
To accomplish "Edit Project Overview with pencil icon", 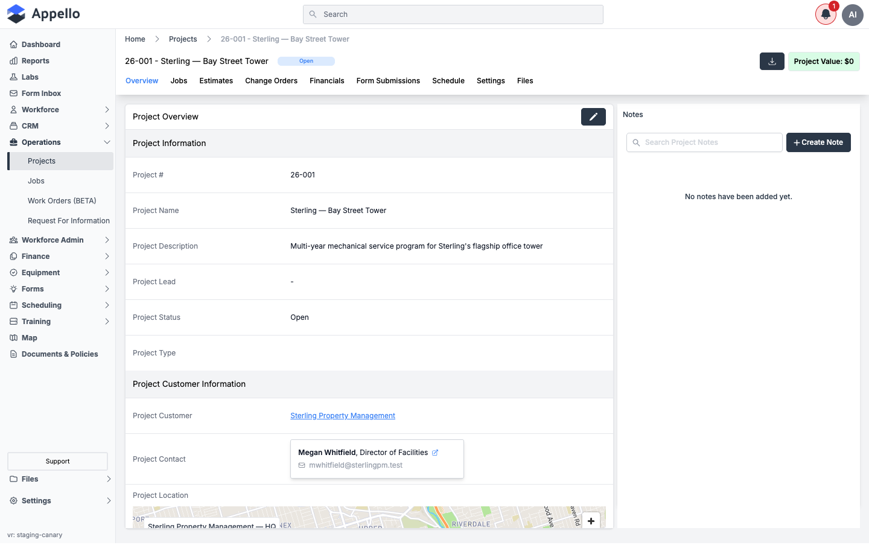I will point(593,116).
